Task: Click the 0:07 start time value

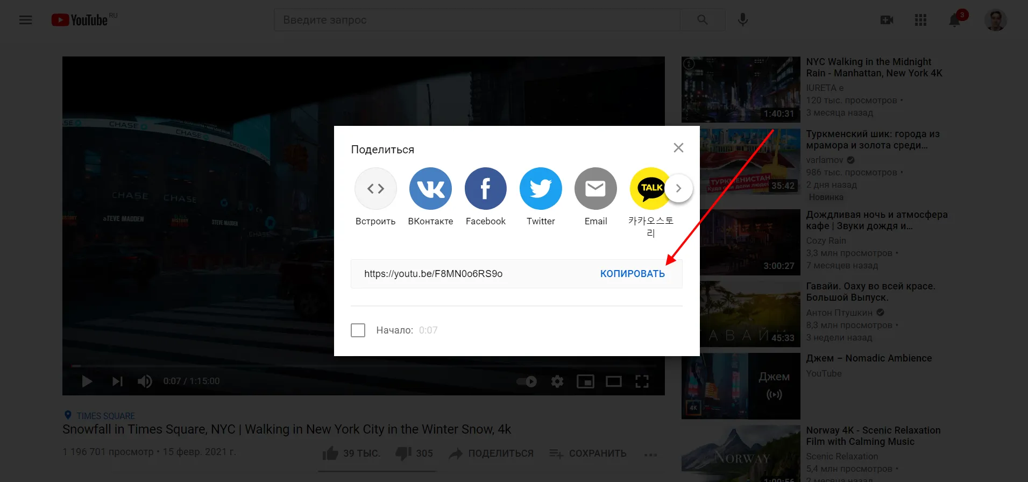Action: point(428,330)
